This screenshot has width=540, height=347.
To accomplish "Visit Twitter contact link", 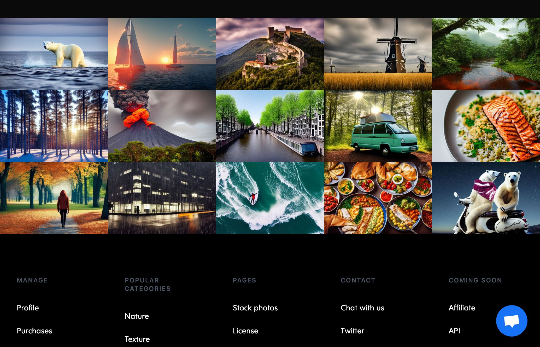I will [352, 331].
